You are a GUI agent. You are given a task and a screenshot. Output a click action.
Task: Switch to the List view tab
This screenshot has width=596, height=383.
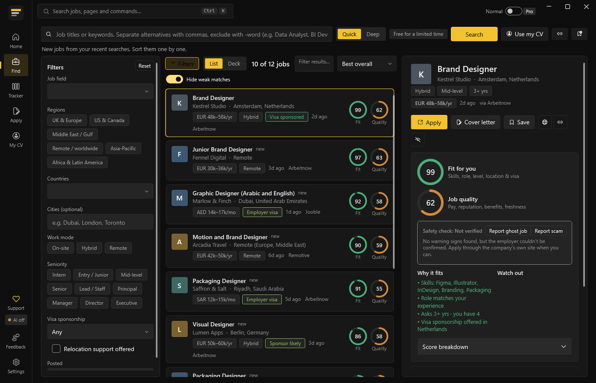coord(214,63)
